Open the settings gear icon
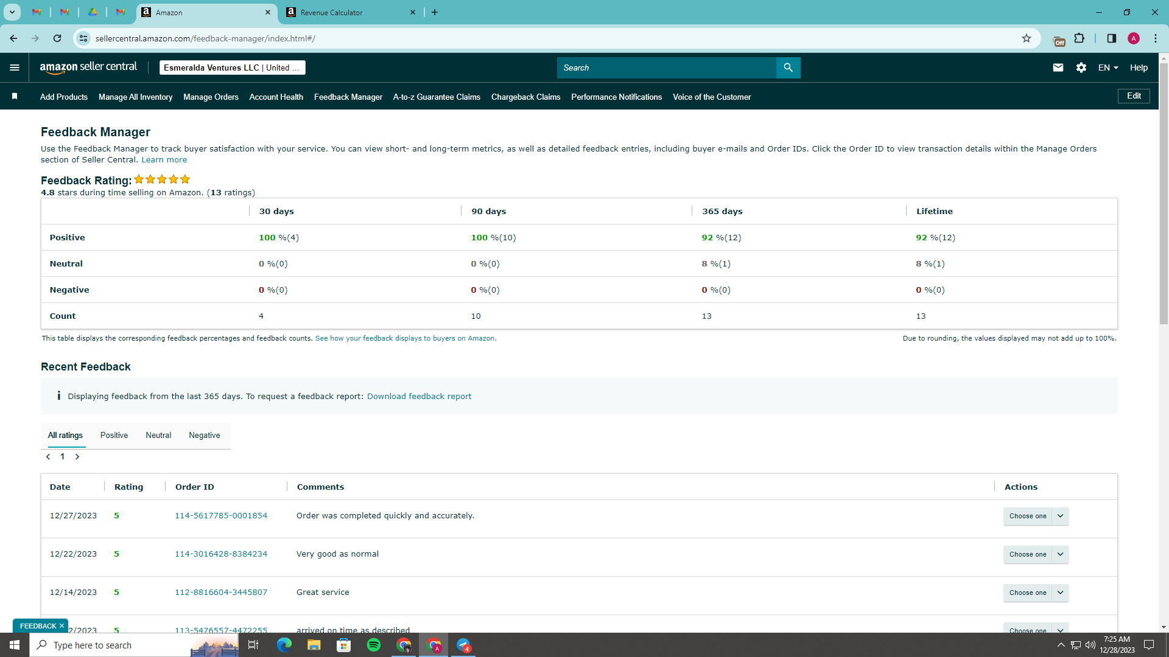The width and height of the screenshot is (1169, 657). 1081,68
